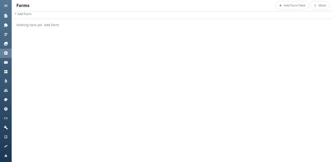
Task: Open the image gallery icon
Action: (6, 44)
